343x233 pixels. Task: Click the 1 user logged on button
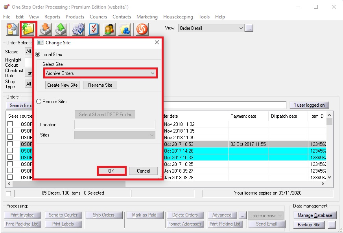(309, 105)
